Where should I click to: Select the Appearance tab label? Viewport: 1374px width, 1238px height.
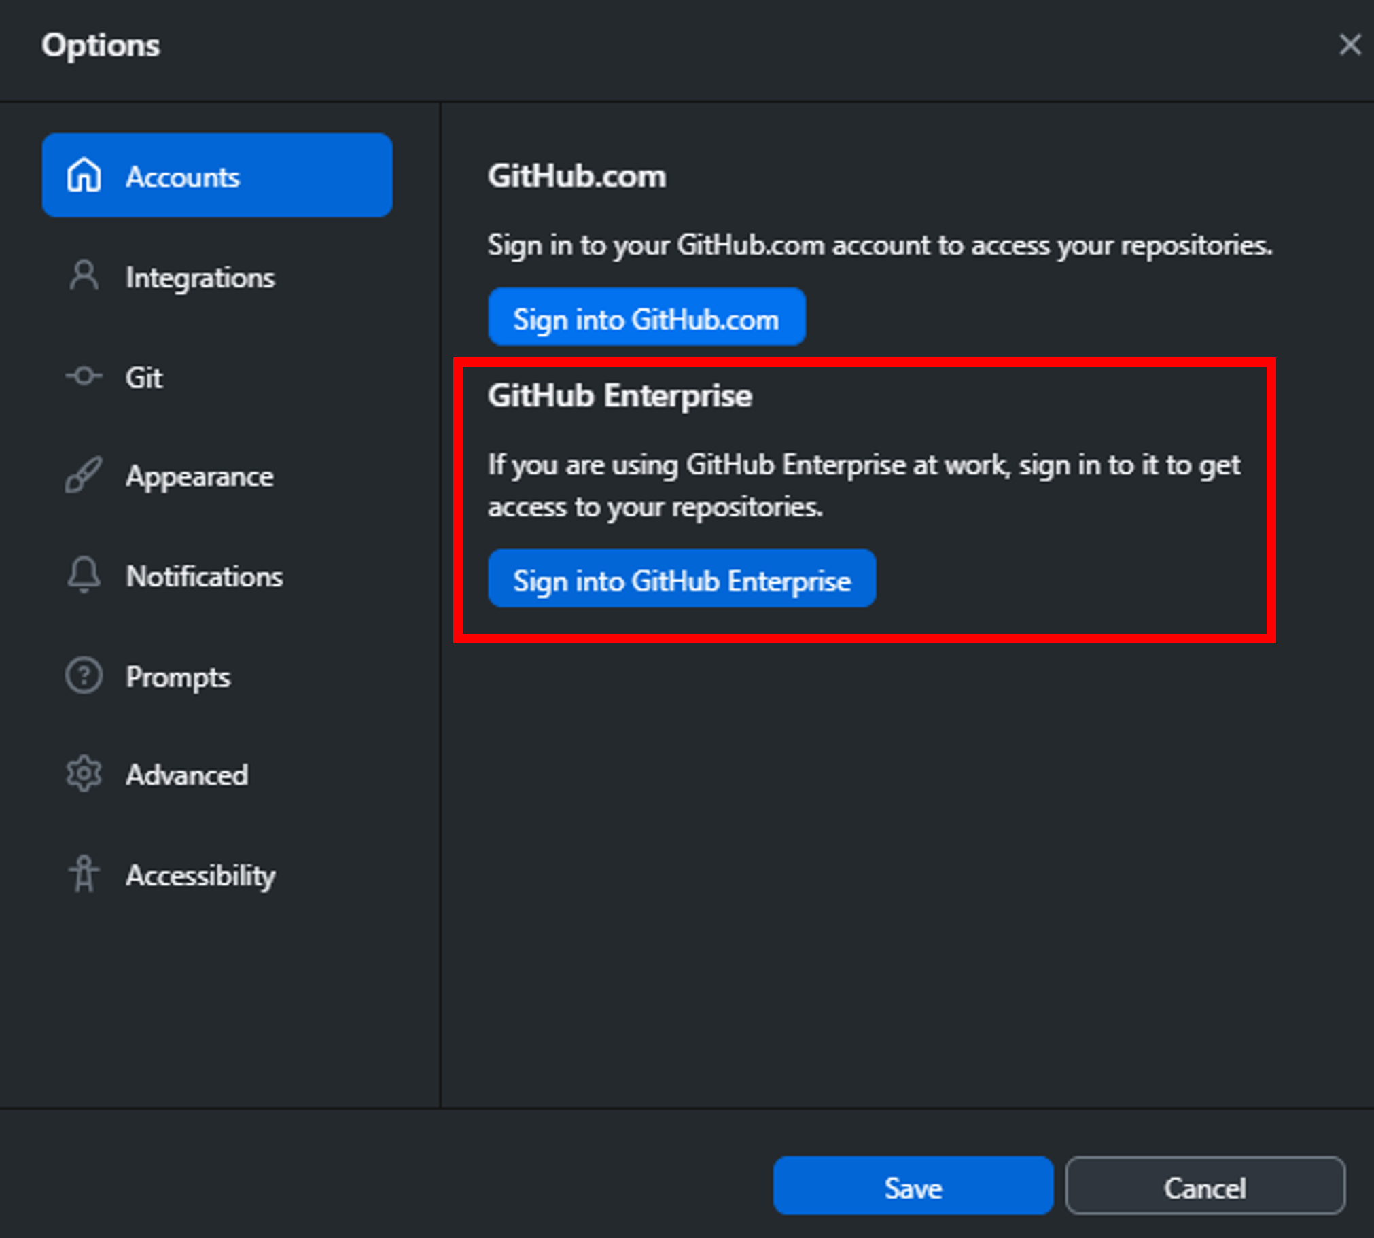199,476
